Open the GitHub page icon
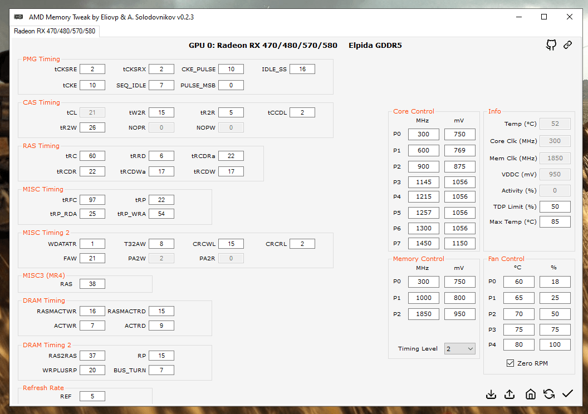Viewport: 588px width, 414px height. click(x=551, y=45)
